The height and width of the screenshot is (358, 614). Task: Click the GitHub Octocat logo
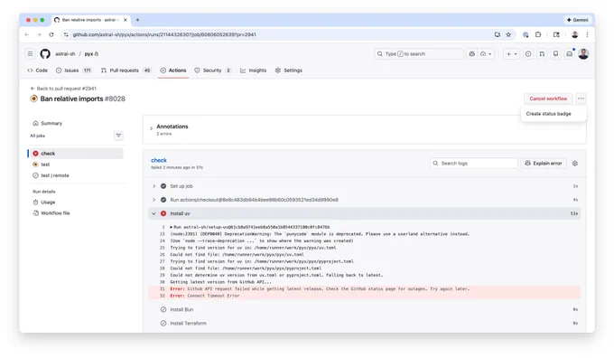click(45, 53)
